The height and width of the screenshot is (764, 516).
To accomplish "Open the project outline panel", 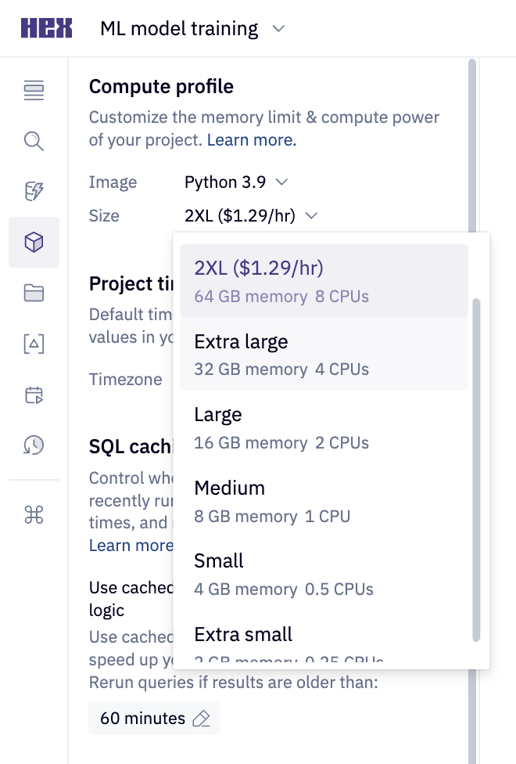I will (34, 91).
